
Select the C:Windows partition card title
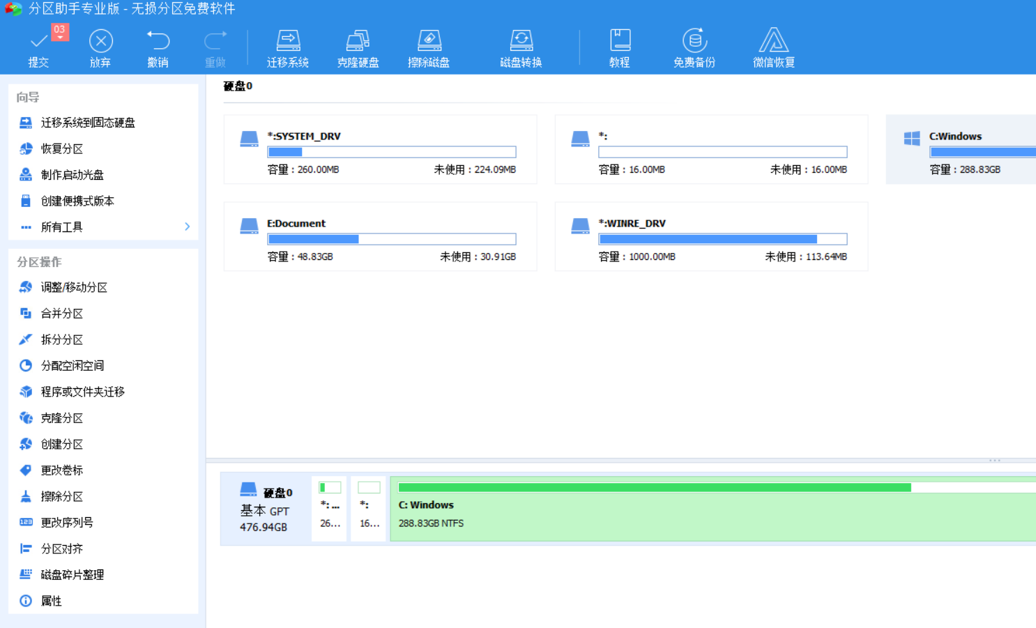click(x=955, y=136)
